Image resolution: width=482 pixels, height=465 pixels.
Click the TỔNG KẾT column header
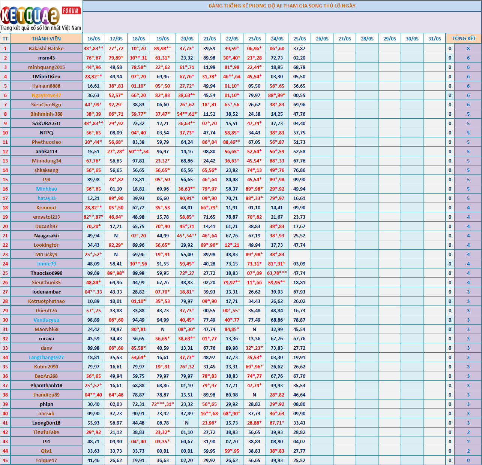(464, 39)
